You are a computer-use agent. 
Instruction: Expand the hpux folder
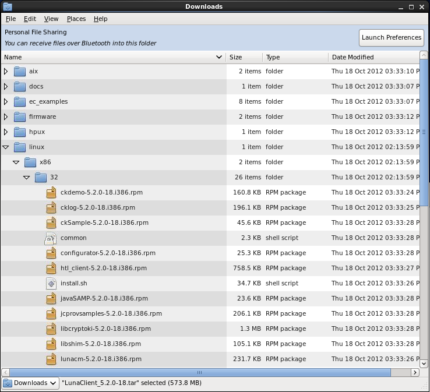(x=6, y=132)
